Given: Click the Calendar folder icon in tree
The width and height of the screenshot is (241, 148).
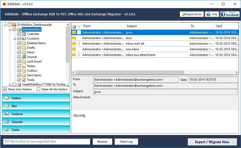Looking at the screenshot, I should pyautogui.click(x=24, y=34).
